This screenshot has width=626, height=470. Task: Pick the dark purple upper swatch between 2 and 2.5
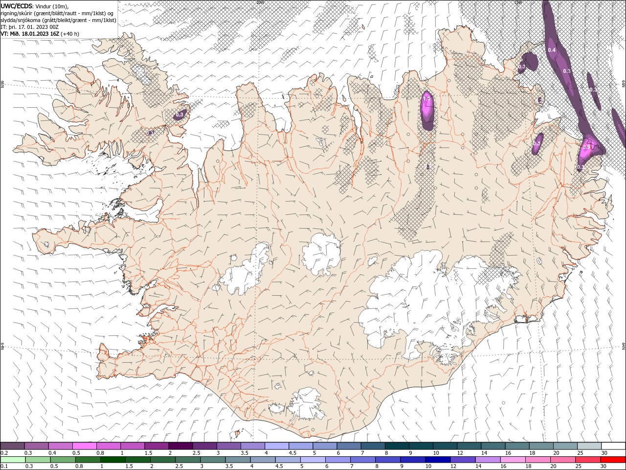[180, 446]
